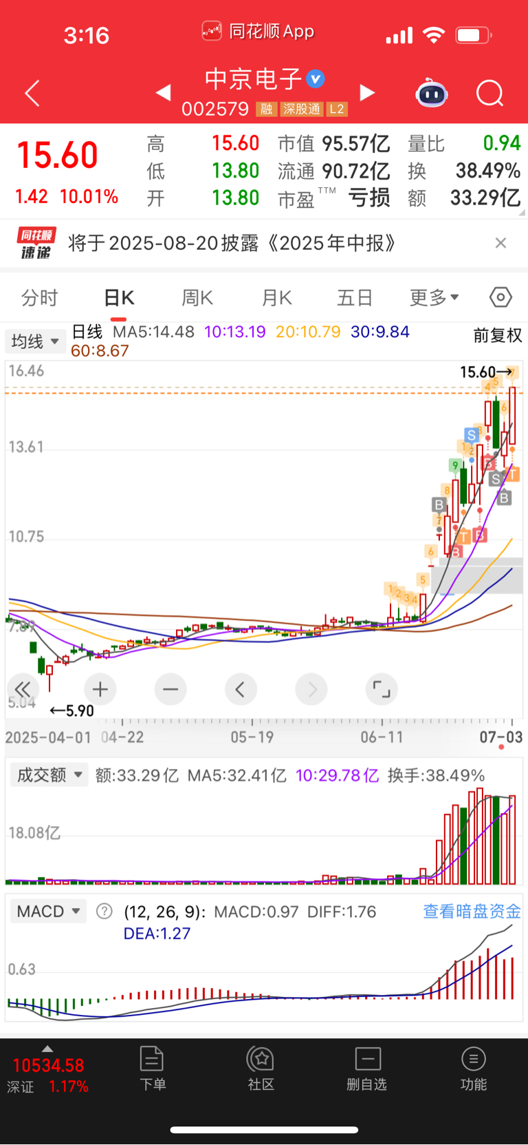The image size is (528, 1145).
Task: Open MACD help question-mark icon
Action: click(x=104, y=912)
